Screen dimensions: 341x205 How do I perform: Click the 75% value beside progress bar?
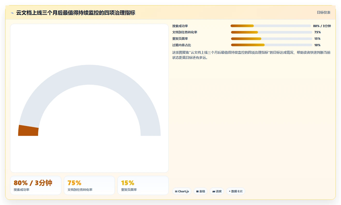tap(317, 32)
